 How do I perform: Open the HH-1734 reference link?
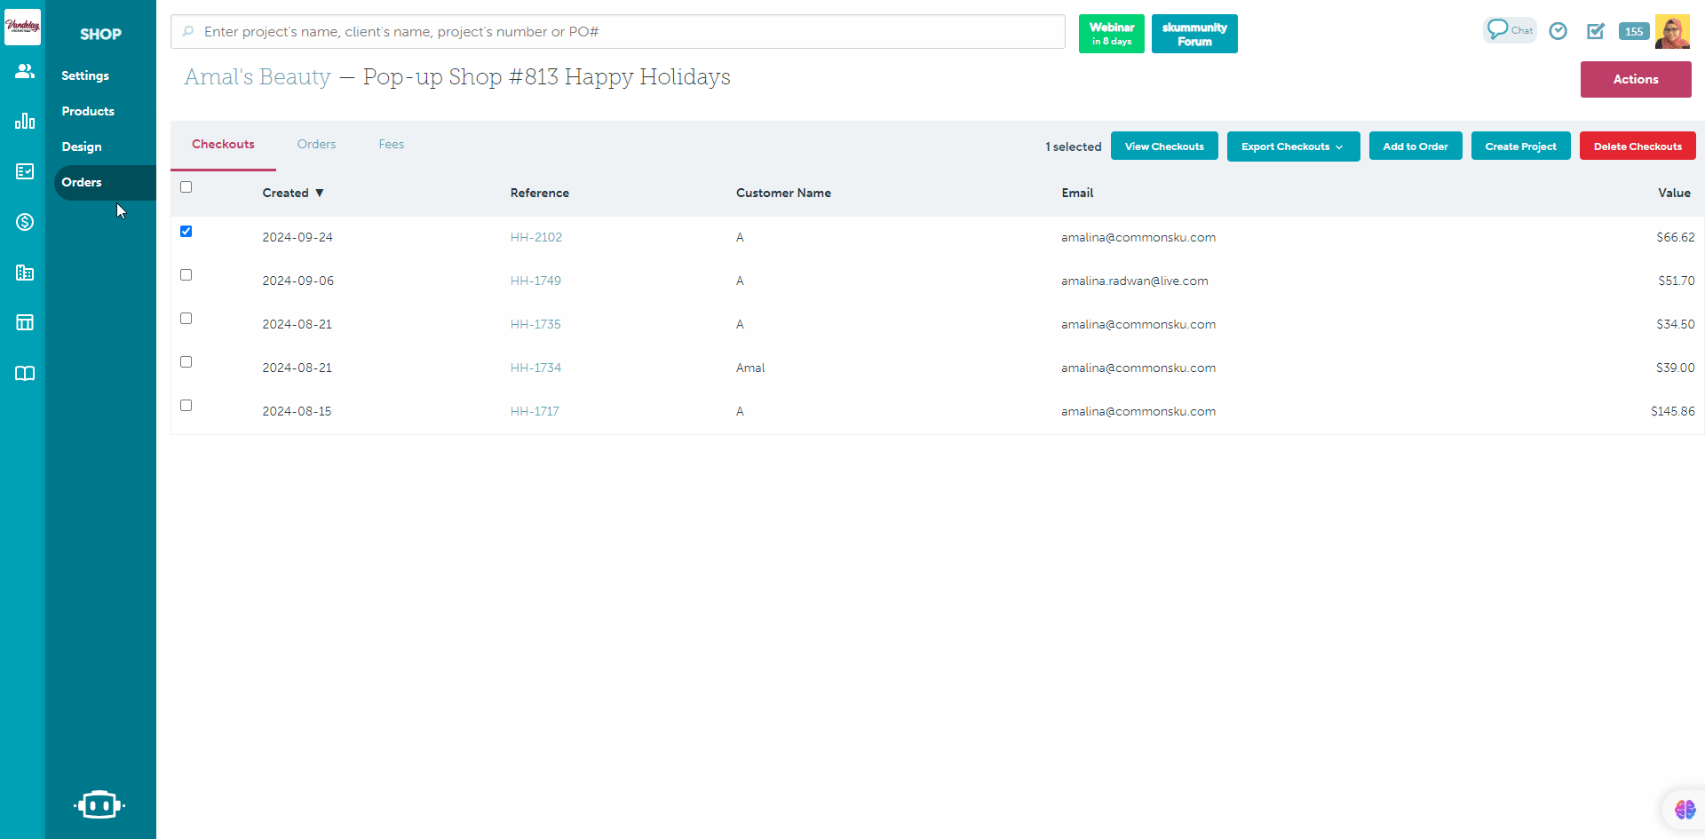coord(535,368)
